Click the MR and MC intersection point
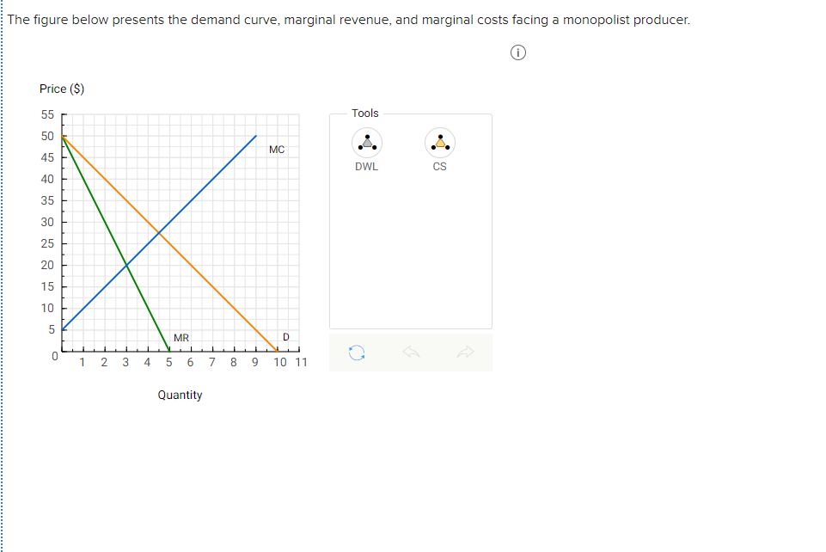 pyautogui.click(x=126, y=265)
